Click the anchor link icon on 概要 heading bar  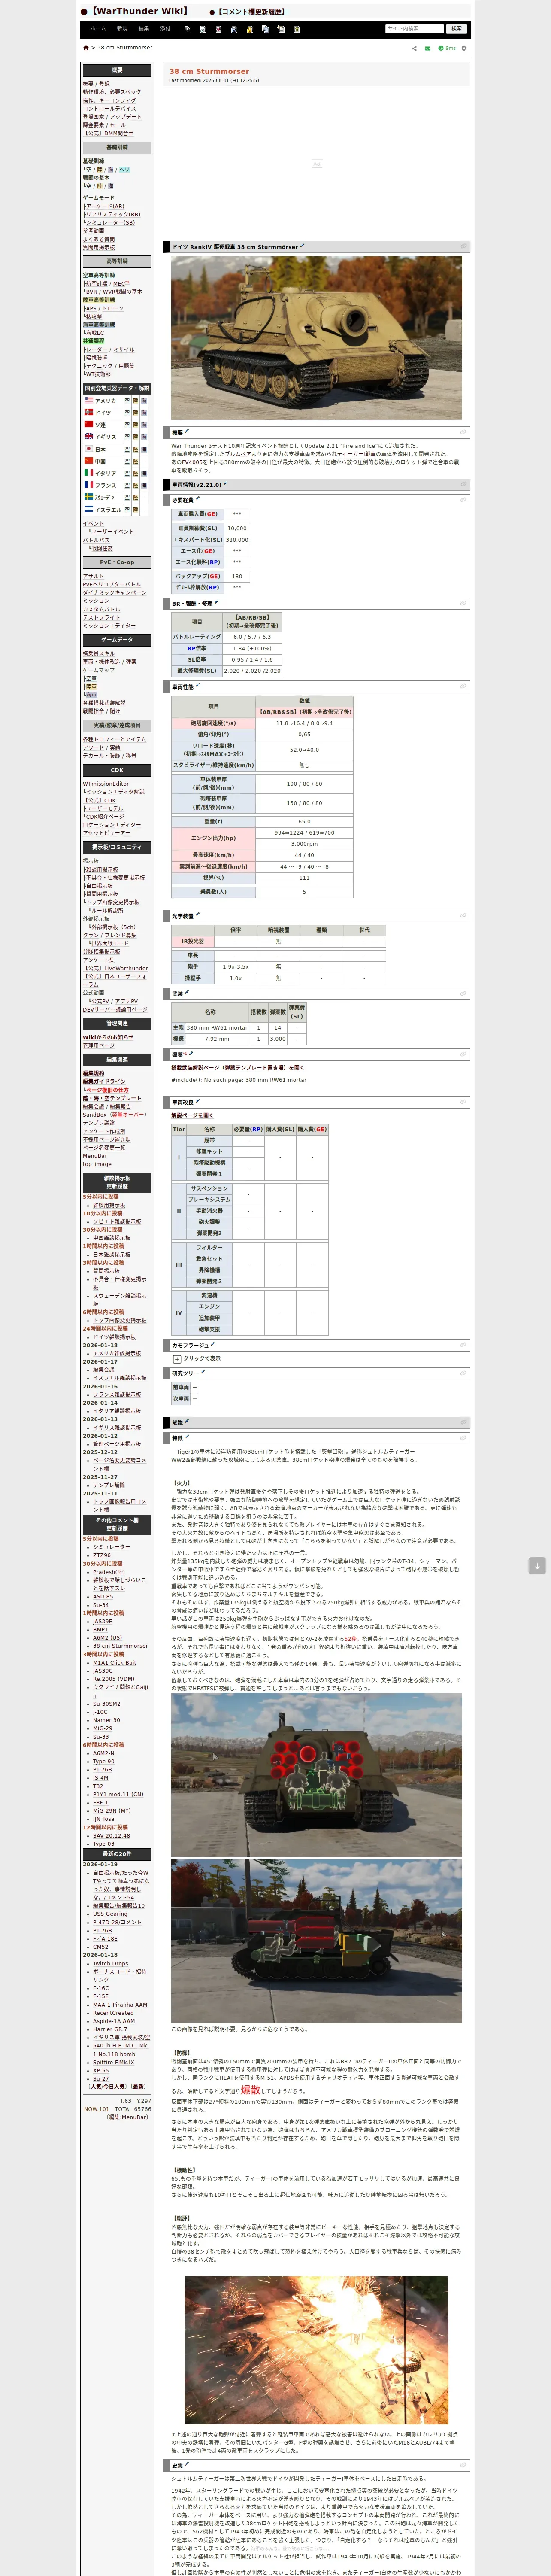463,432
